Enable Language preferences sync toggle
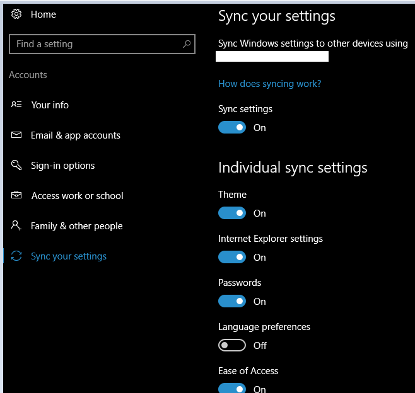The width and height of the screenshot is (415, 393). [x=232, y=345]
